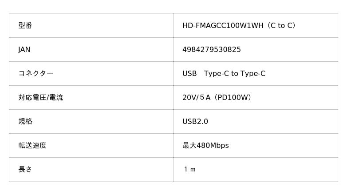This screenshot has height=195, width=355.
Task: Select the 20V/5A (PD100W) value
Action: [217, 98]
